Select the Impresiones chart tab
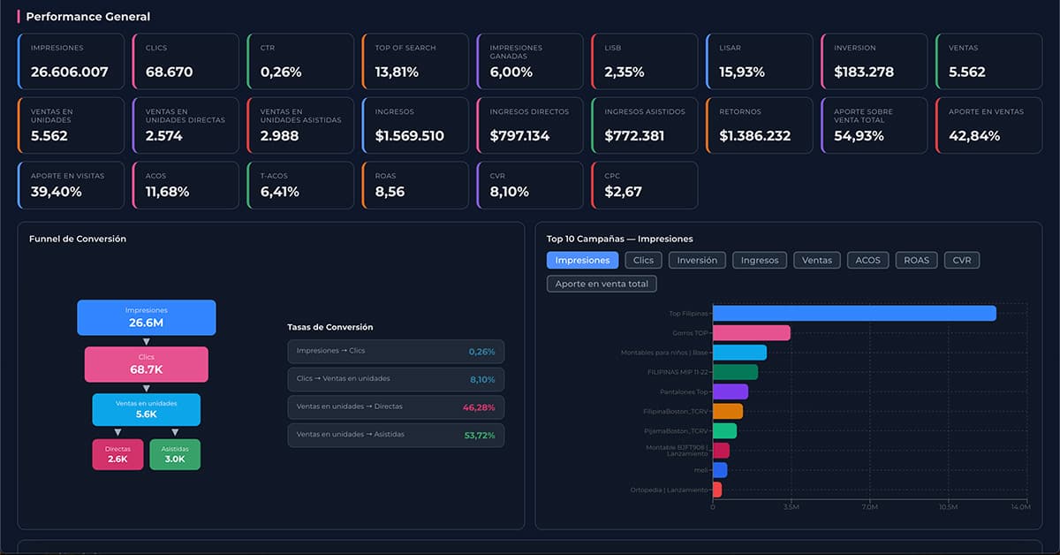The image size is (1060, 555). pyautogui.click(x=582, y=261)
